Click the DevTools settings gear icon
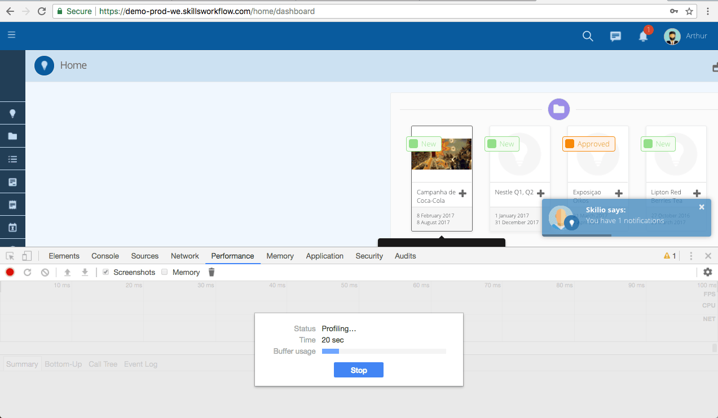This screenshot has width=718, height=418. pyautogui.click(x=707, y=272)
